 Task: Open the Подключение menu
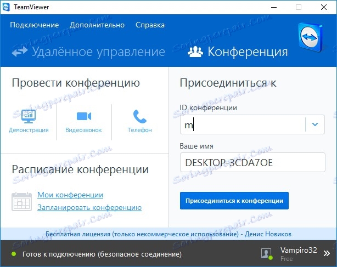[35, 25]
